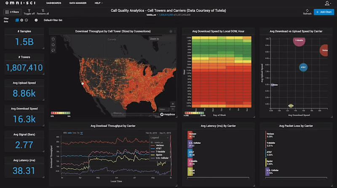Select AT&T bar in Avg Latency chart
337x188 pixels.
click(x=190, y=153)
